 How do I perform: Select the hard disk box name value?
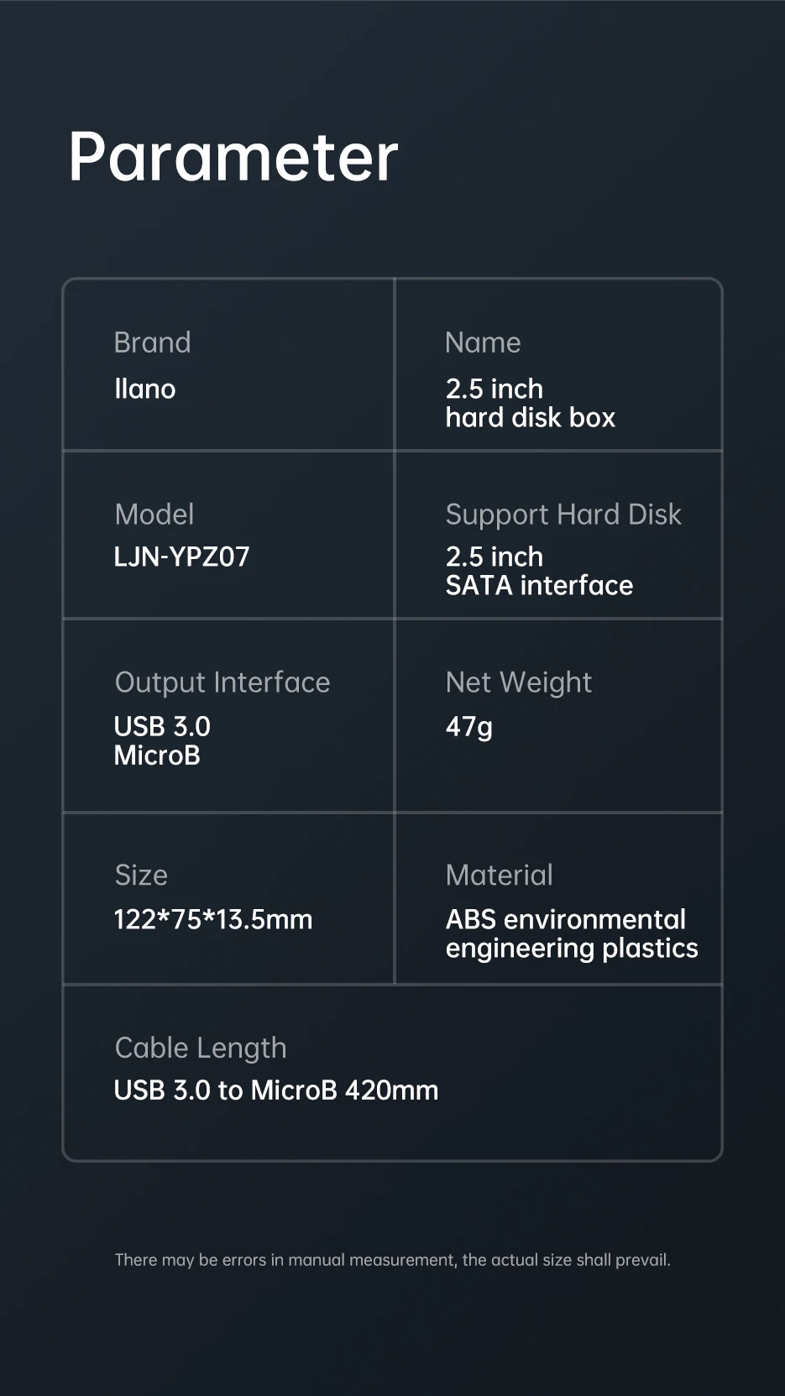(x=530, y=403)
